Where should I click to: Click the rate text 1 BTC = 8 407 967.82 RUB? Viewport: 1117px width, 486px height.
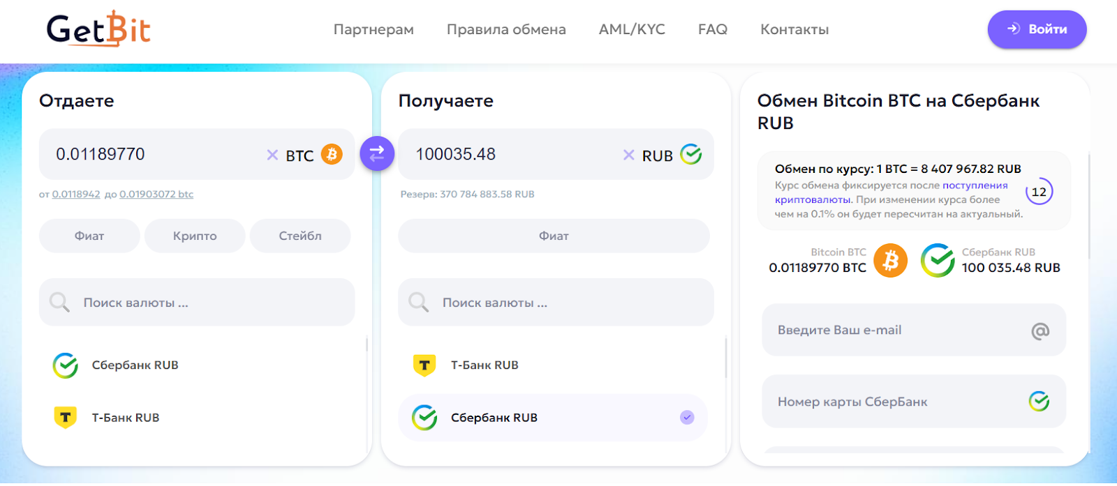point(949,169)
